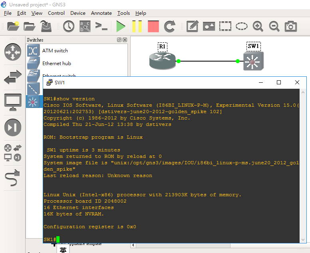Click the Open project folder icon
The image size is (310, 253).
click(x=29, y=26)
